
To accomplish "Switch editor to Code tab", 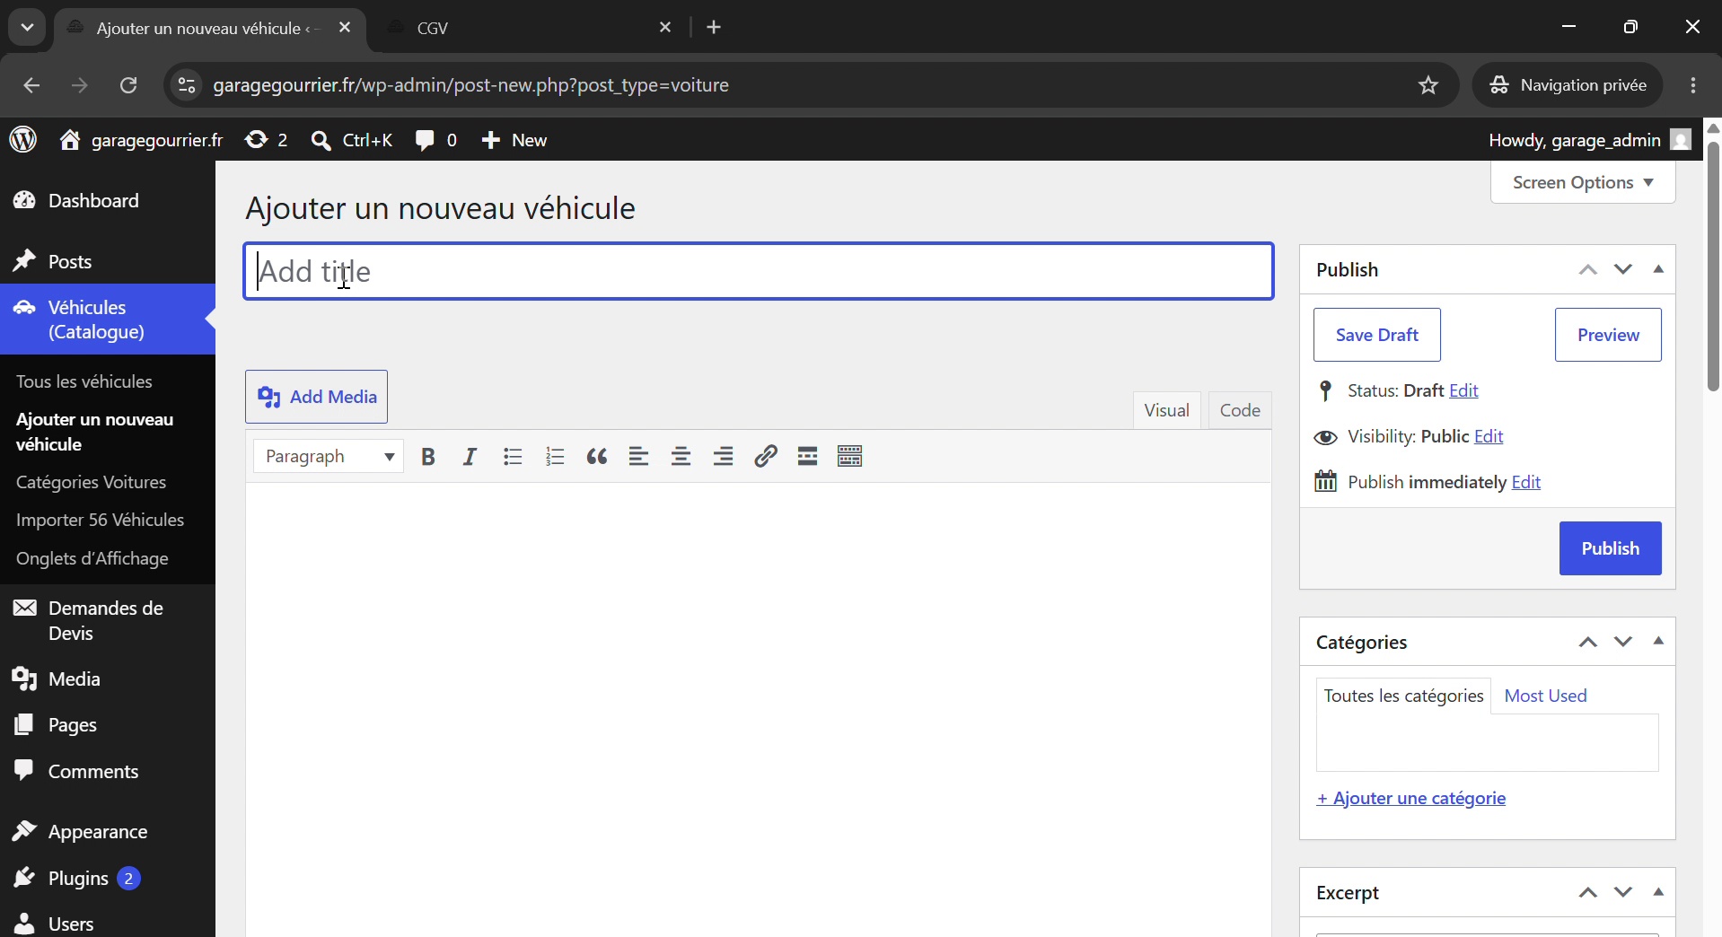I will click(x=1240, y=410).
